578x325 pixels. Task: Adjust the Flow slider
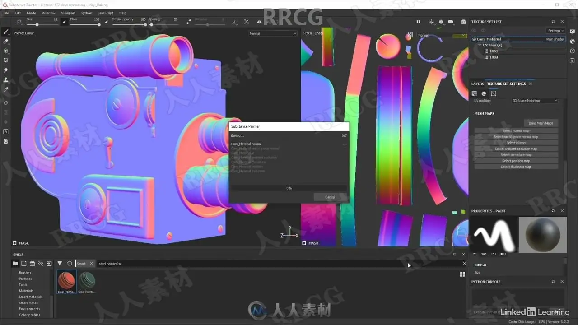click(x=85, y=24)
